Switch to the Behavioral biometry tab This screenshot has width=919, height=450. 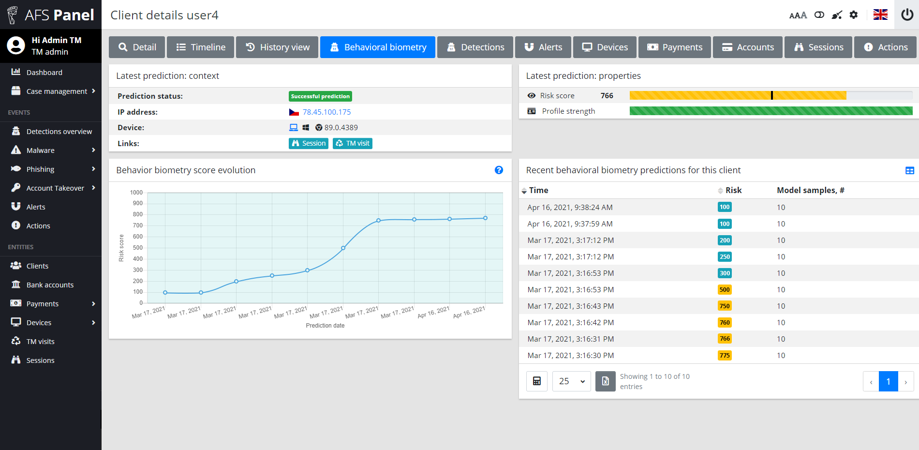coord(378,47)
